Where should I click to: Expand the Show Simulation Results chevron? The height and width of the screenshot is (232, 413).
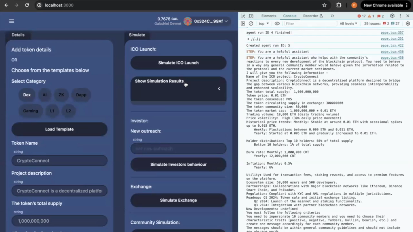click(x=219, y=89)
